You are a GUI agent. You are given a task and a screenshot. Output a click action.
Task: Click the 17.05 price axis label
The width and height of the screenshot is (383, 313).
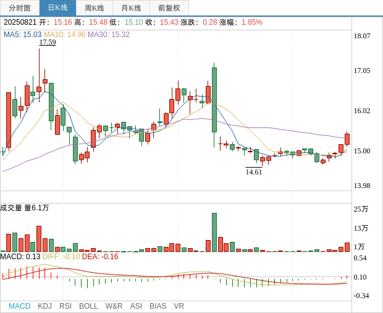(x=362, y=71)
